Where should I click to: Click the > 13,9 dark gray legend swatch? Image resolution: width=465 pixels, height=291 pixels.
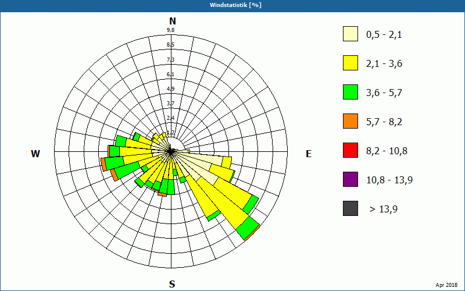(x=350, y=208)
